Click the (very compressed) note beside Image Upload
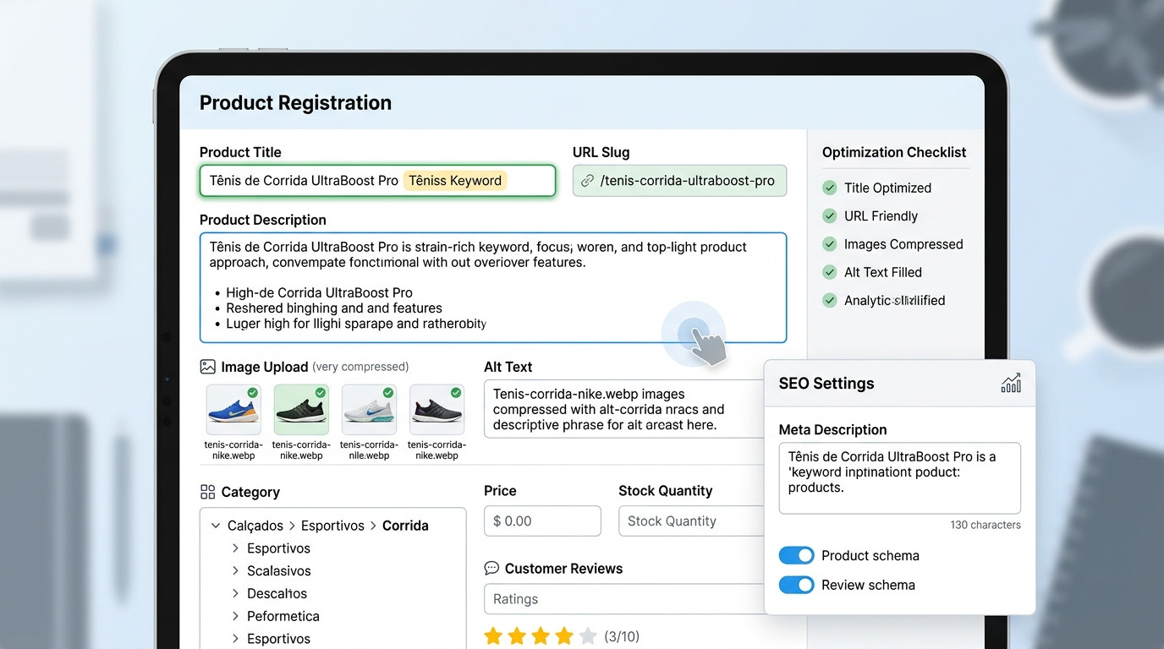The width and height of the screenshot is (1164, 649). pyautogui.click(x=360, y=367)
